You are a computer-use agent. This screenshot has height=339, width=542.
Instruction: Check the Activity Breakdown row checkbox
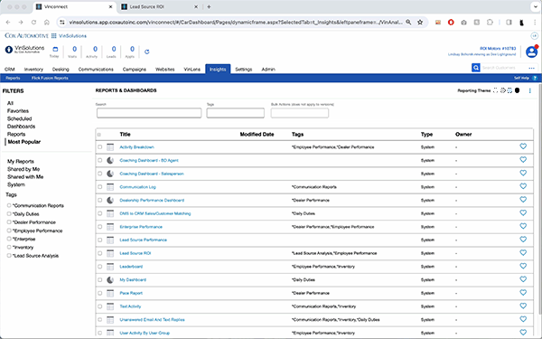point(99,147)
